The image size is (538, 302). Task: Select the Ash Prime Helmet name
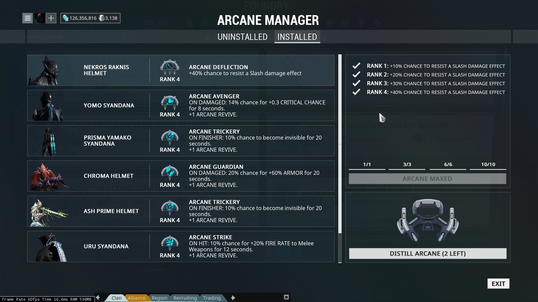coord(111,211)
